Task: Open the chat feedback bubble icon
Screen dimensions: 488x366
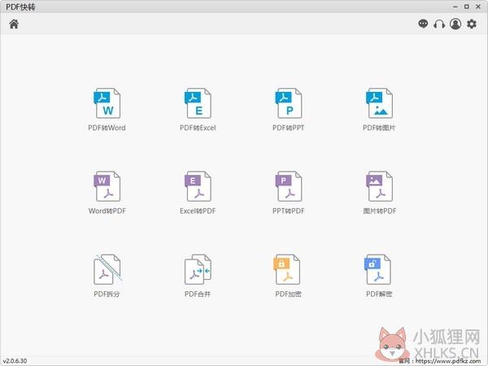Action: [x=423, y=24]
